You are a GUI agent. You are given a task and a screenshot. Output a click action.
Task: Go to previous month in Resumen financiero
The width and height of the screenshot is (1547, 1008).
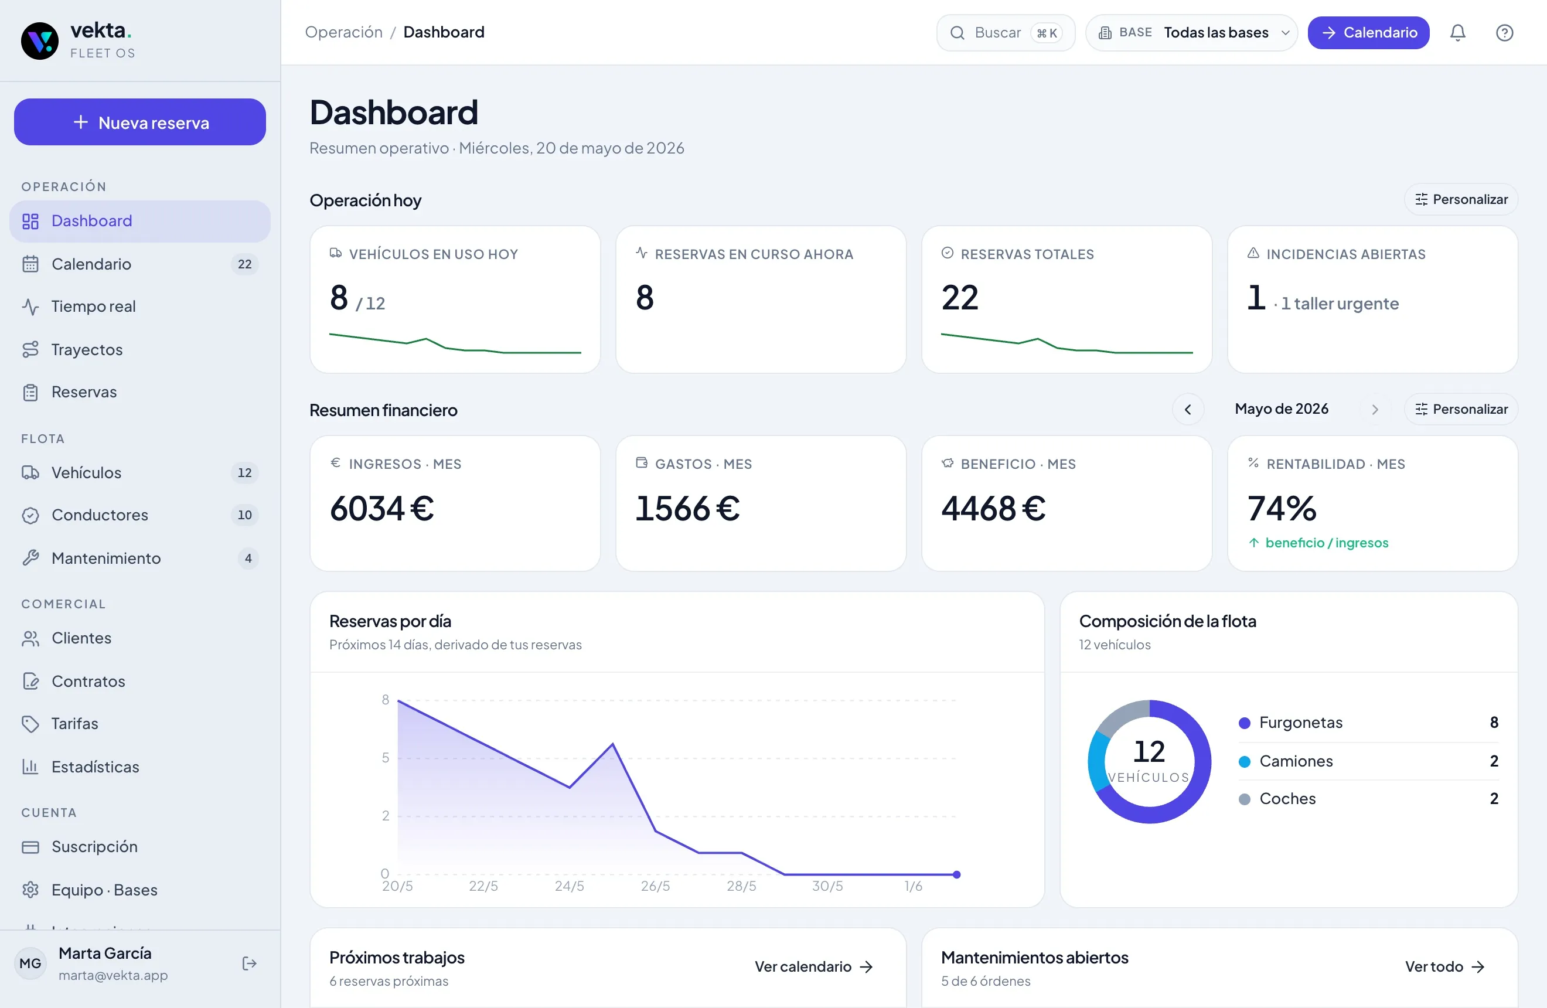click(1188, 409)
